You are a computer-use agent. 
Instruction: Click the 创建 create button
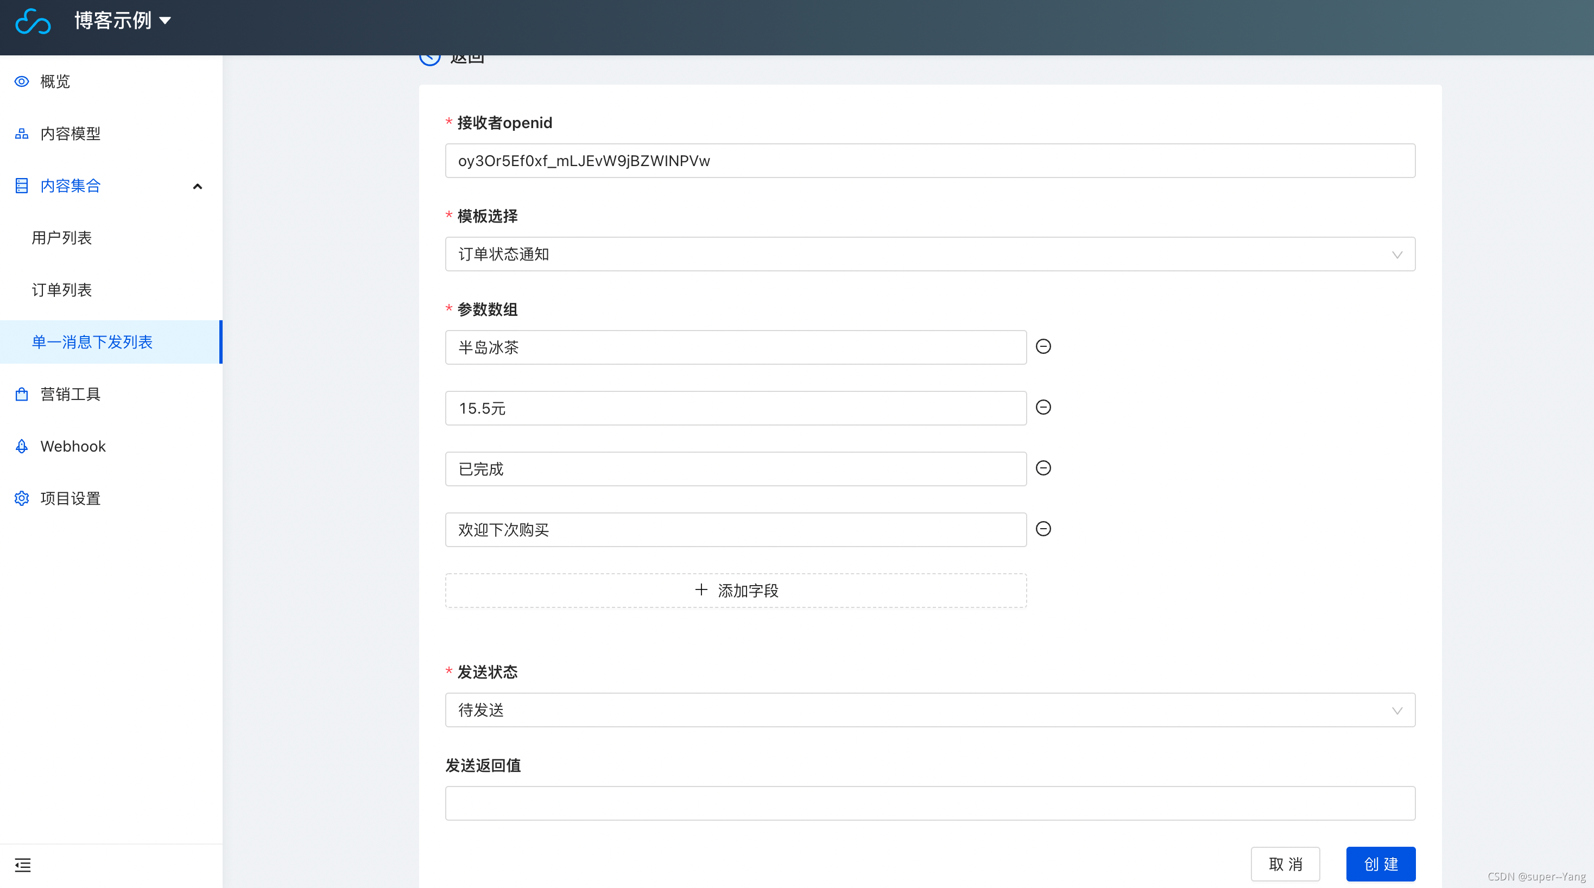click(x=1380, y=864)
